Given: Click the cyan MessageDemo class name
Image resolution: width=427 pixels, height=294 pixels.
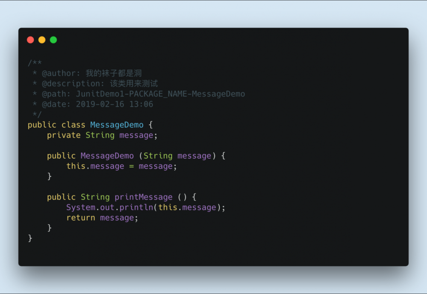Looking at the screenshot, I should pos(117,125).
